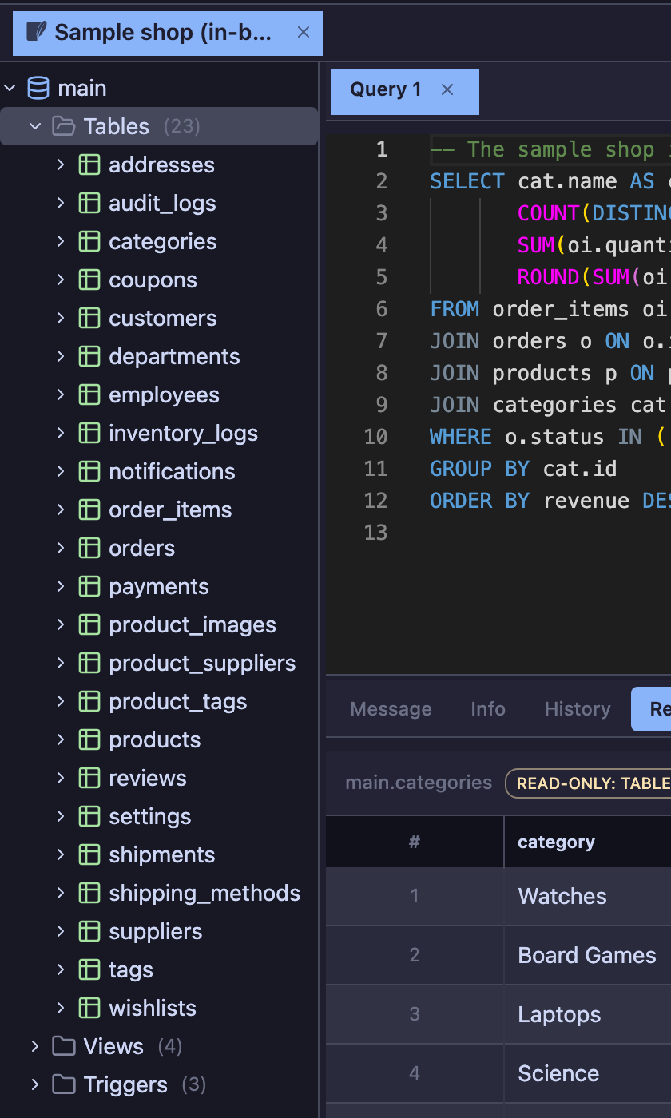Screen dimensions: 671x1118
Task: Click the Laptops result cell
Action: click(587, 1014)
